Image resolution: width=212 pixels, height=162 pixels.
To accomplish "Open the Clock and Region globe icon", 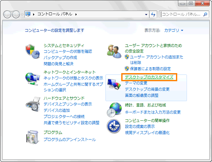I will click(x=114, y=110).
